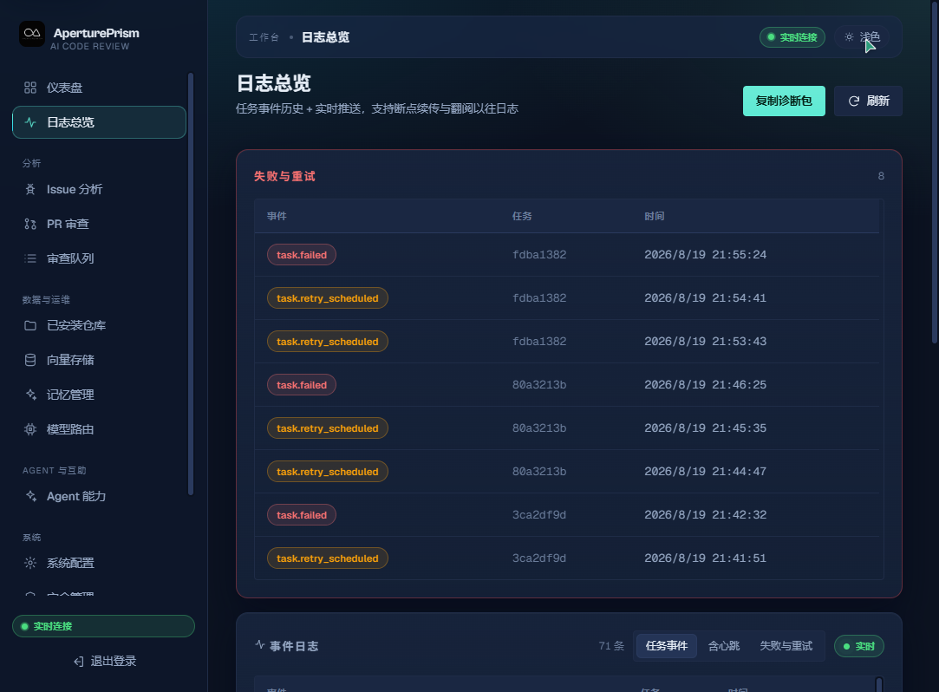Open 向量存储 database icon
Screen dimensions: 939x692
[30, 360]
